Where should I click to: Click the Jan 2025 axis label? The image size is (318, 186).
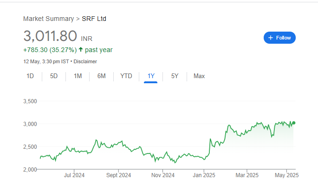(204, 175)
